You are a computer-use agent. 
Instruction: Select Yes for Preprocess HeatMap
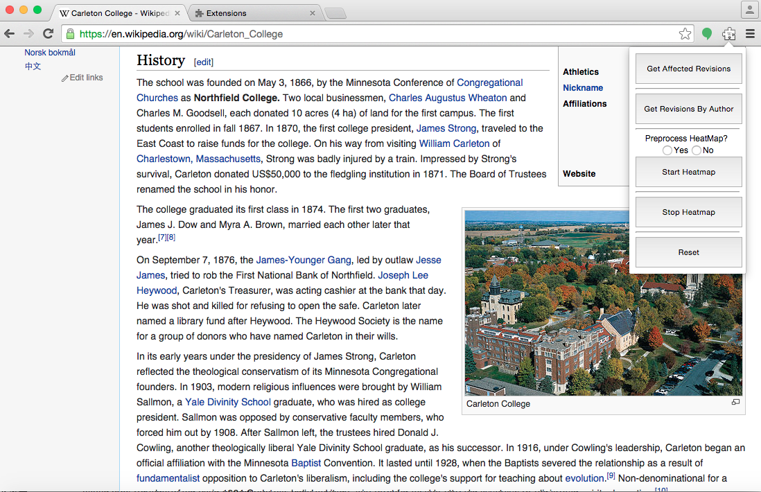point(667,150)
